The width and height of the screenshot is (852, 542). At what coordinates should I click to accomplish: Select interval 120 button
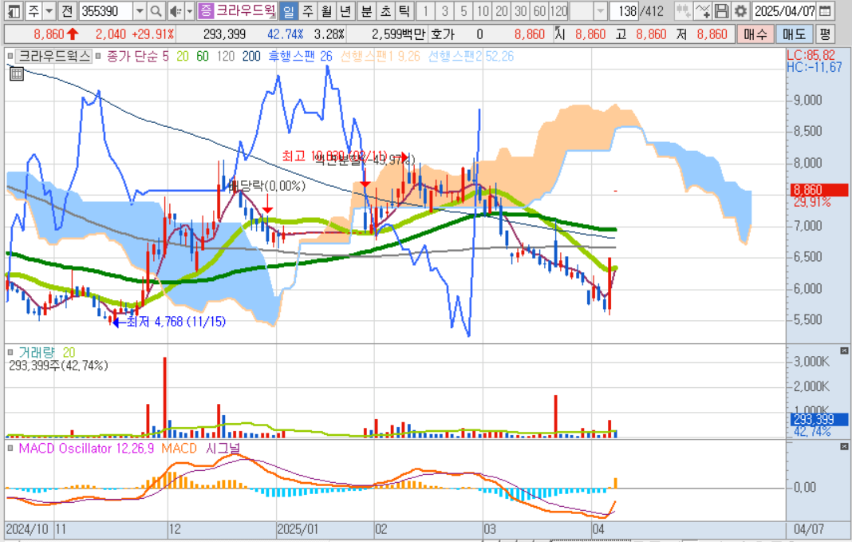(x=558, y=10)
